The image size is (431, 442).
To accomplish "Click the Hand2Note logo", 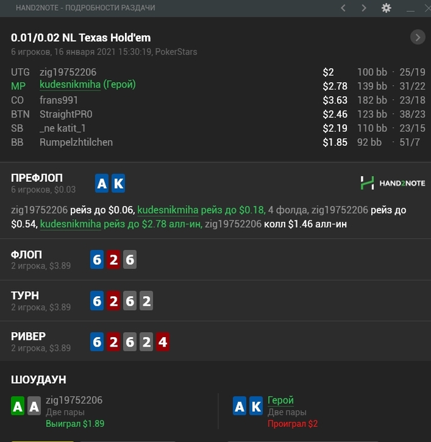I will click(393, 183).
